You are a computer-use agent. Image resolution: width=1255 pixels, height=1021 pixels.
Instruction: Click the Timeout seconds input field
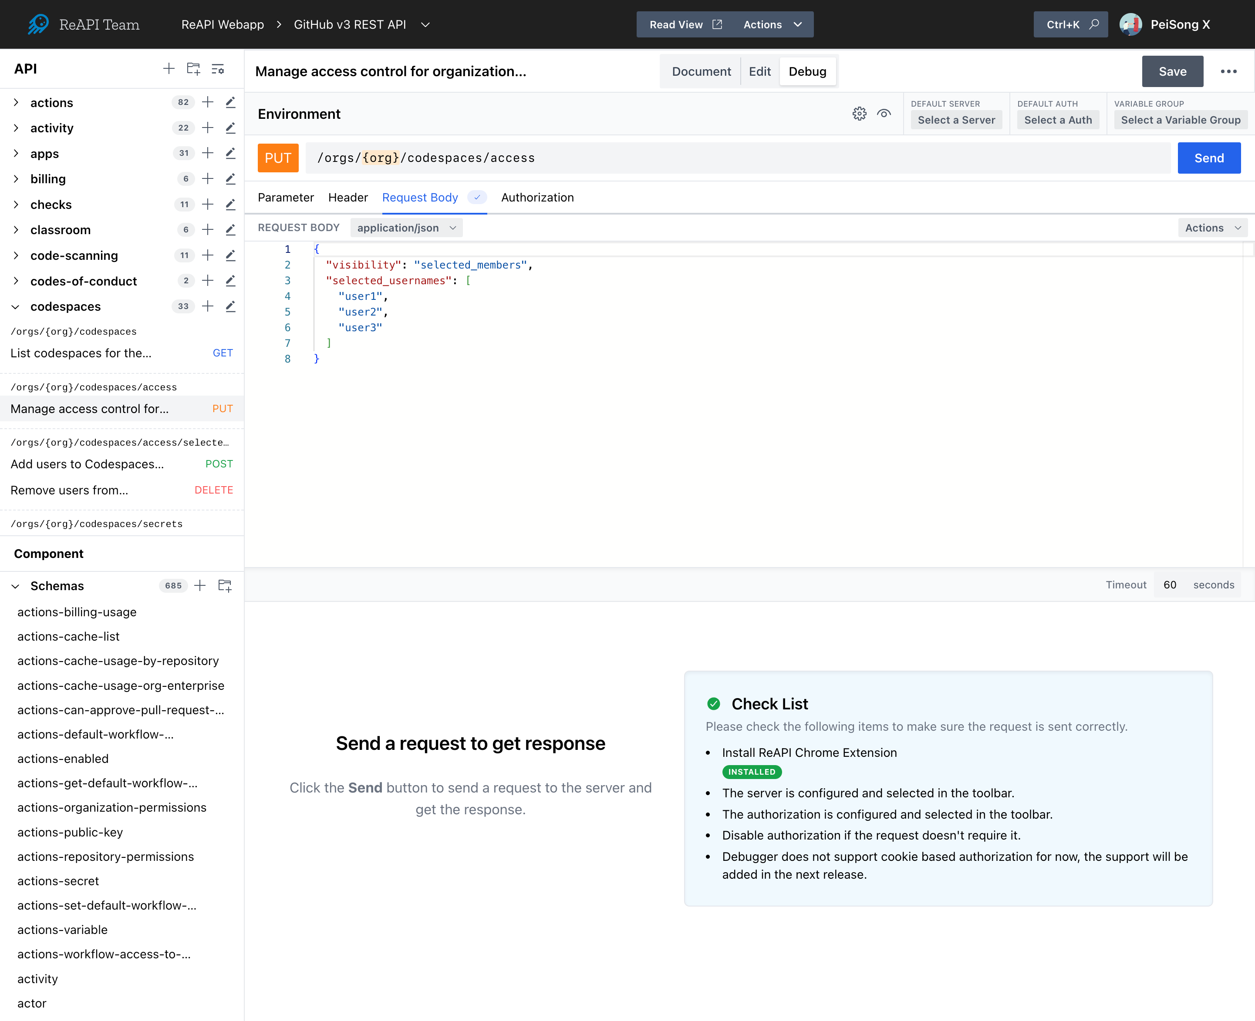click(1170, 585)
